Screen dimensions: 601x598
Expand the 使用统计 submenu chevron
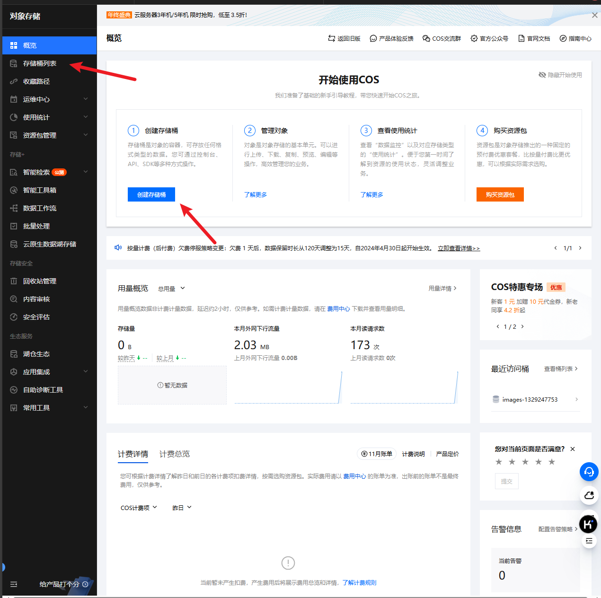(86, 117)
